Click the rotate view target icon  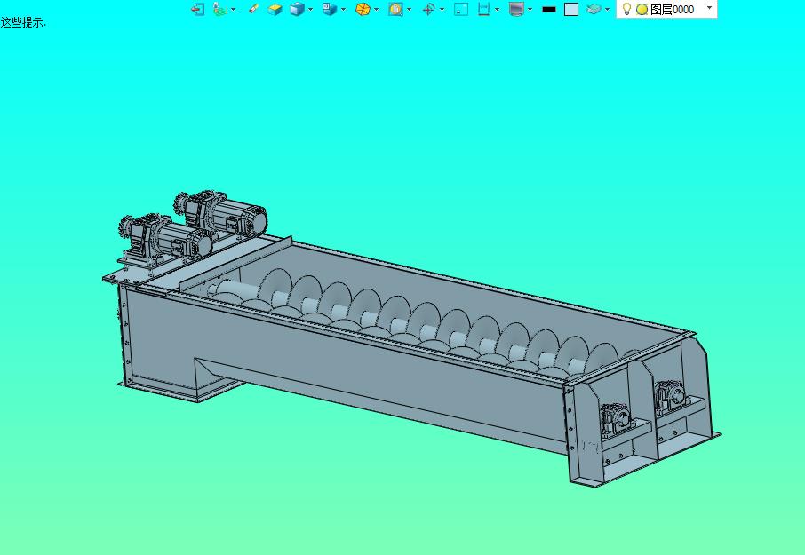click(x=428, y=9)
